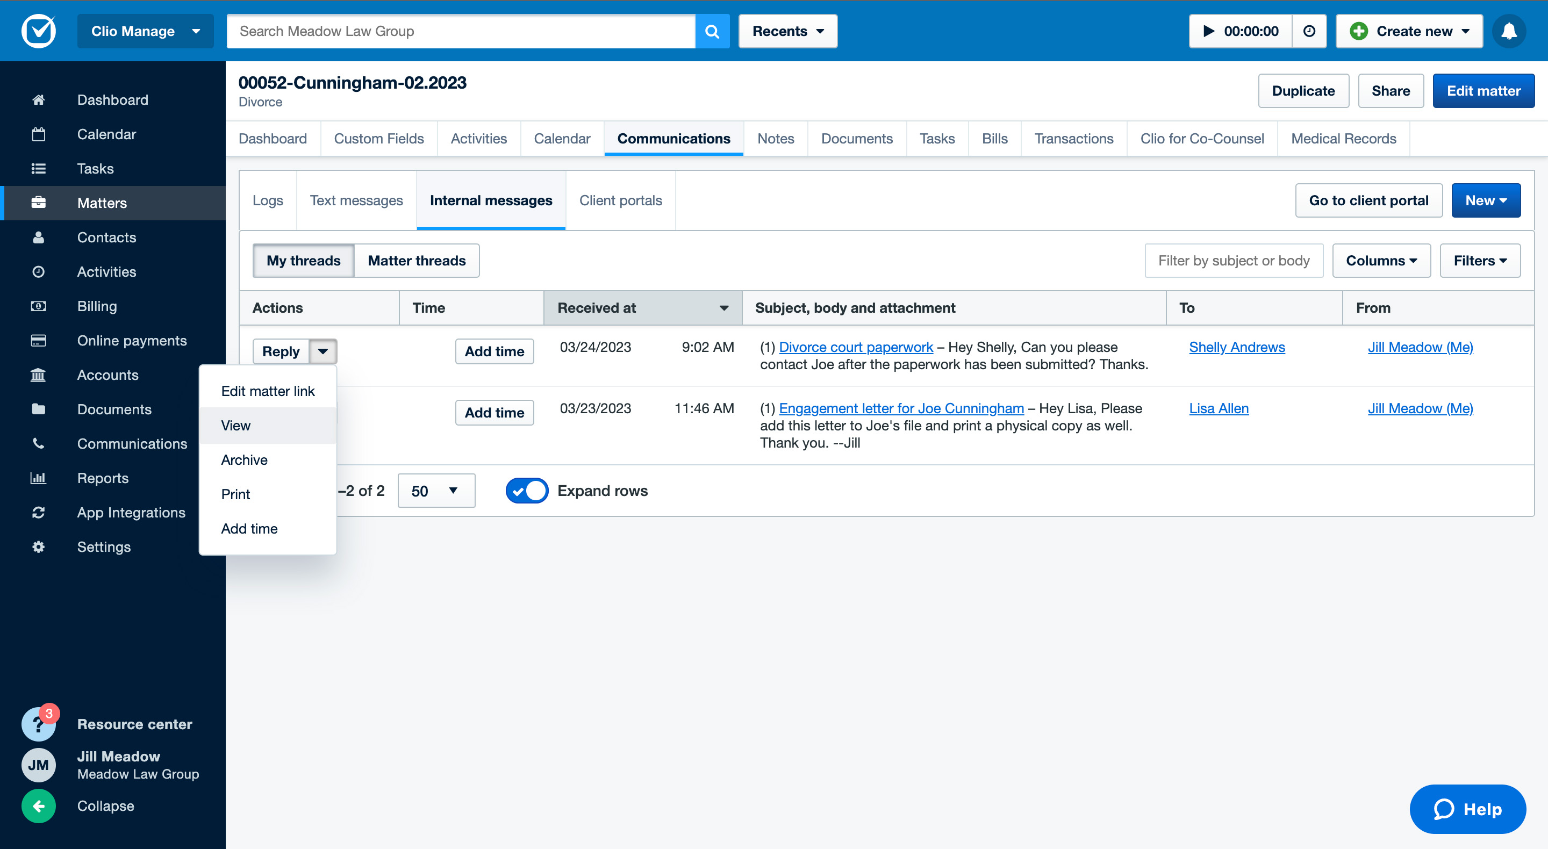Open the Notes matter tab
Viewport: 1548px width, 849px height.
tap(775, 139)
